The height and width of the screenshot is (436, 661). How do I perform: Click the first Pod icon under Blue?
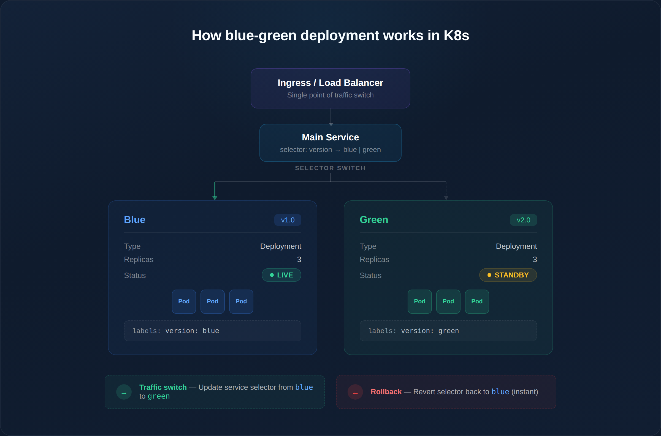pyautogui.click(x=184, y=301)
